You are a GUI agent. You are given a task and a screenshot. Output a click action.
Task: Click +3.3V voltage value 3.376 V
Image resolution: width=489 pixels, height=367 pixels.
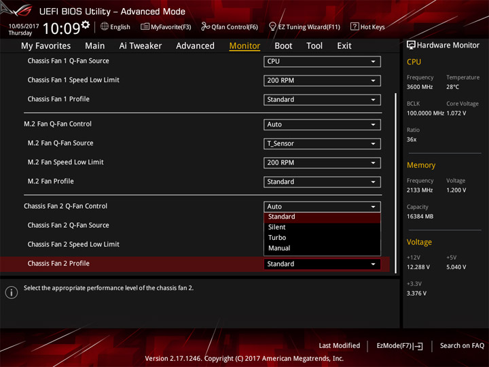[x=416, y=294]
